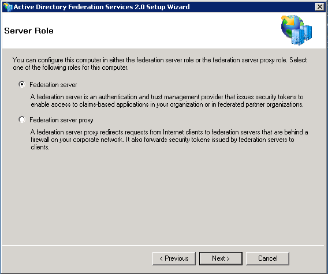Select the Federation server radio button
The width and height of the screenshot is (328, 274).
[22, 84]
